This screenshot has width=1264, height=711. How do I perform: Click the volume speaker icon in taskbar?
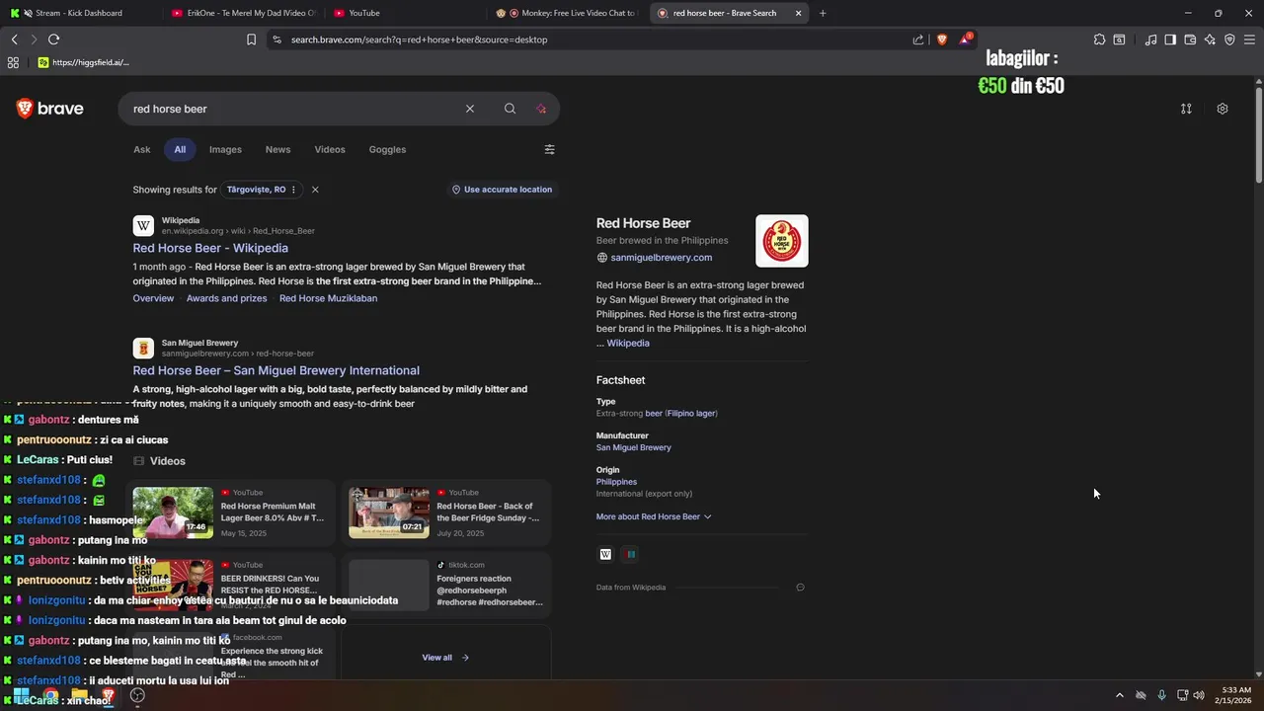point(1198,695)
